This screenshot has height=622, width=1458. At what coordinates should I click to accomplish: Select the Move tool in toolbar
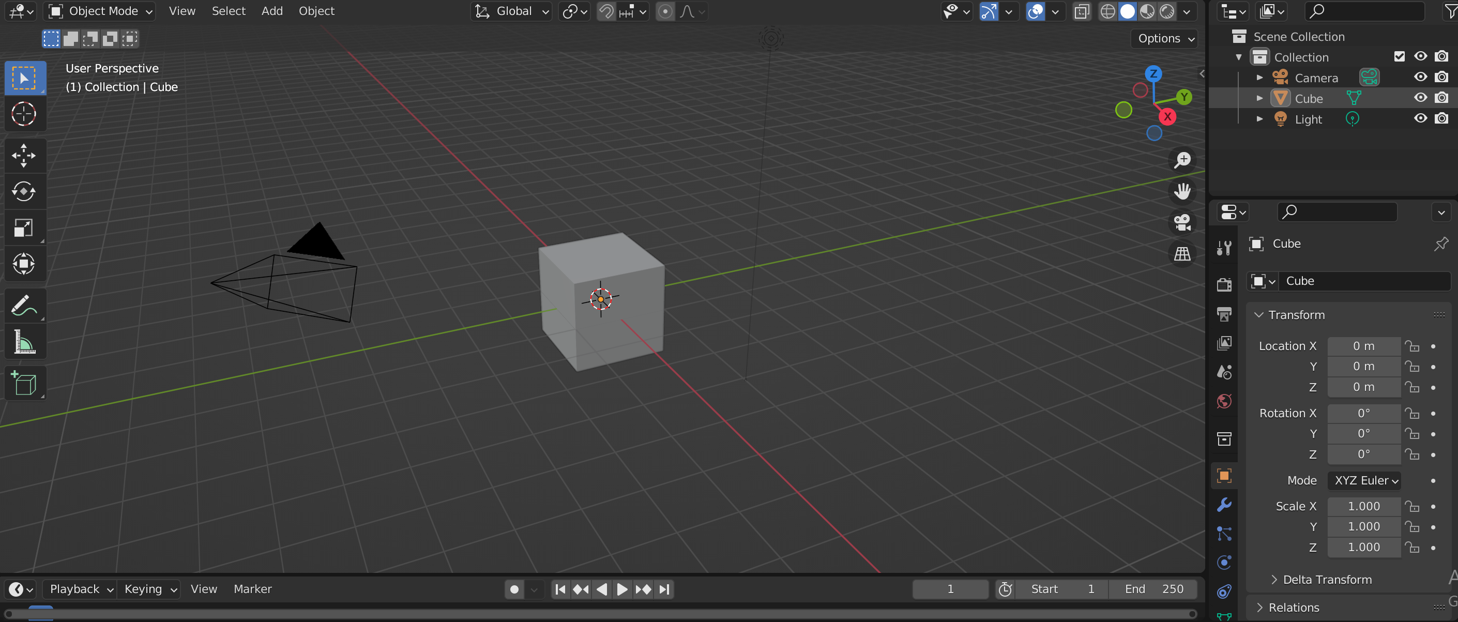24,155
